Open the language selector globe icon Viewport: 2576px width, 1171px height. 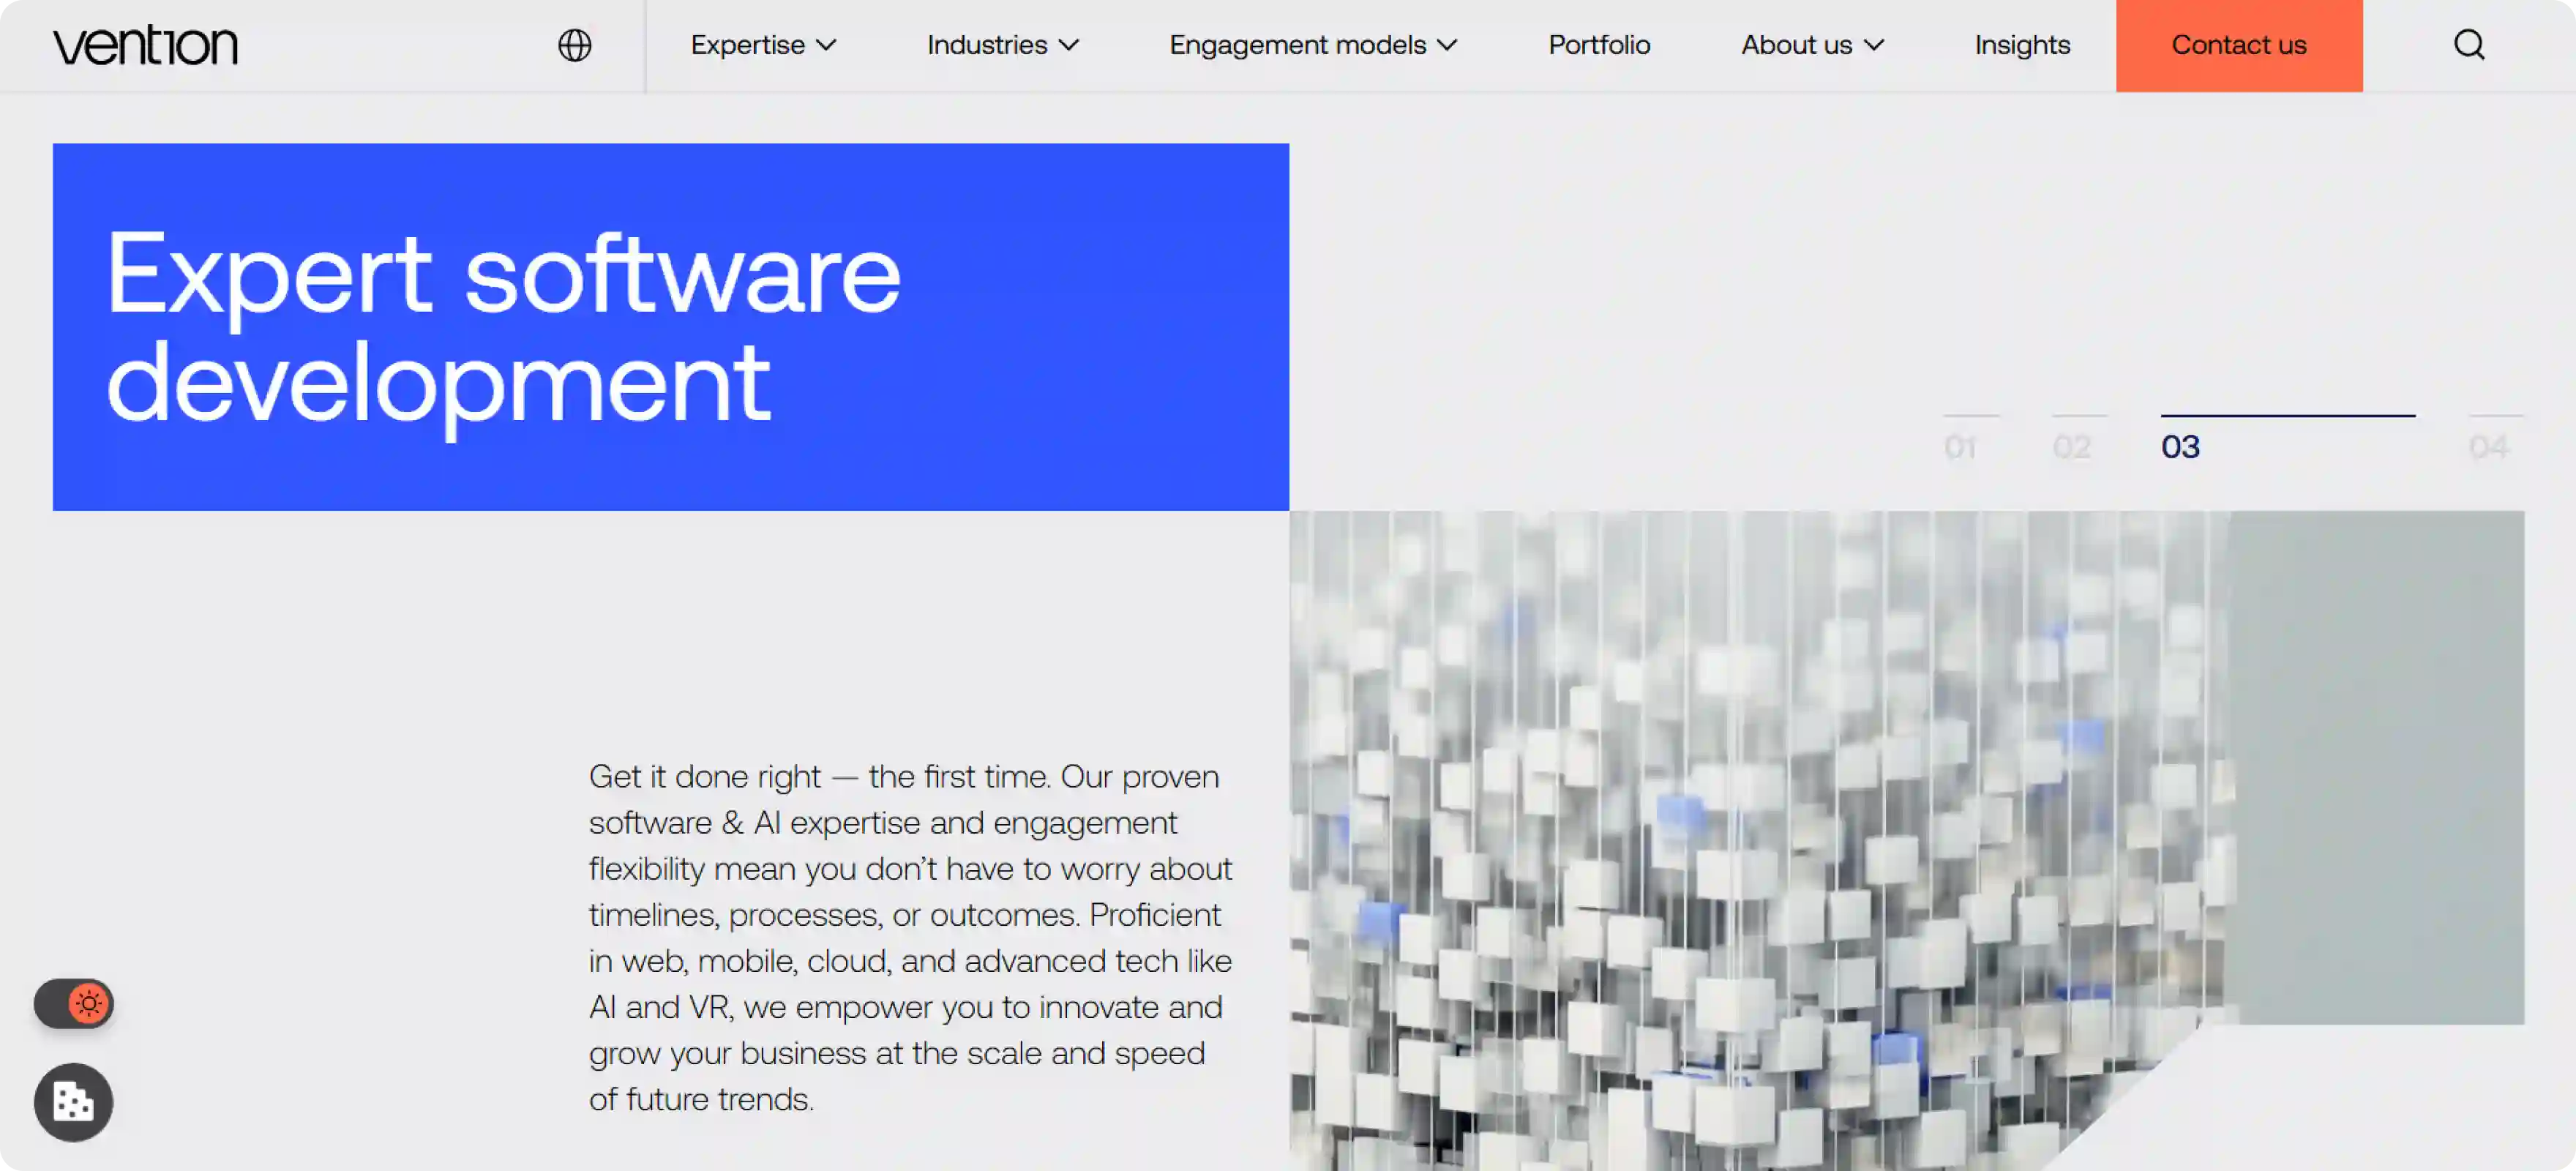(575, 45)
